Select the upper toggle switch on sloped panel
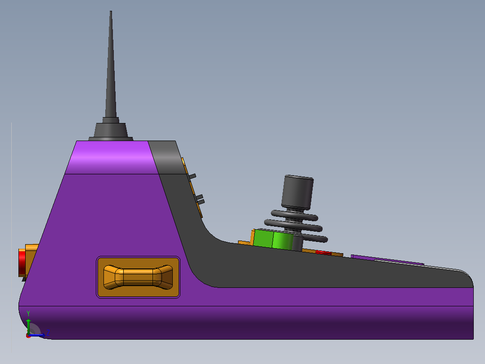Image resolution: width=485 pixels, height=364 pixels. pyautogui.click(x=192, y=176)
